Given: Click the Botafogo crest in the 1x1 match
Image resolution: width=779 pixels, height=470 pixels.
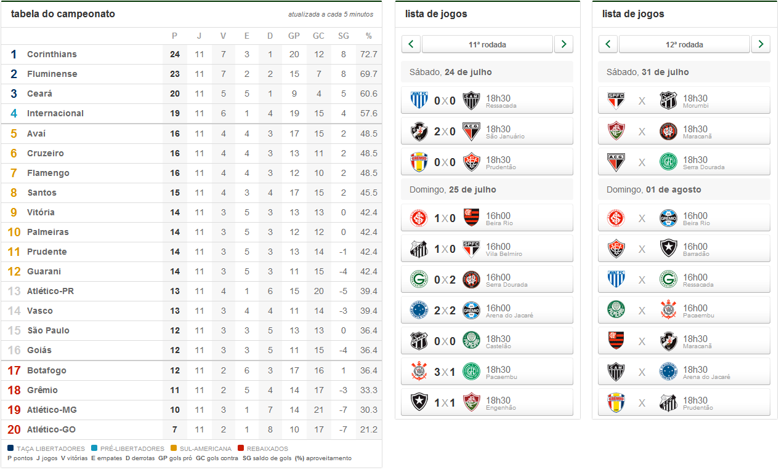Looking at the screenshot, I should point(419,402).
